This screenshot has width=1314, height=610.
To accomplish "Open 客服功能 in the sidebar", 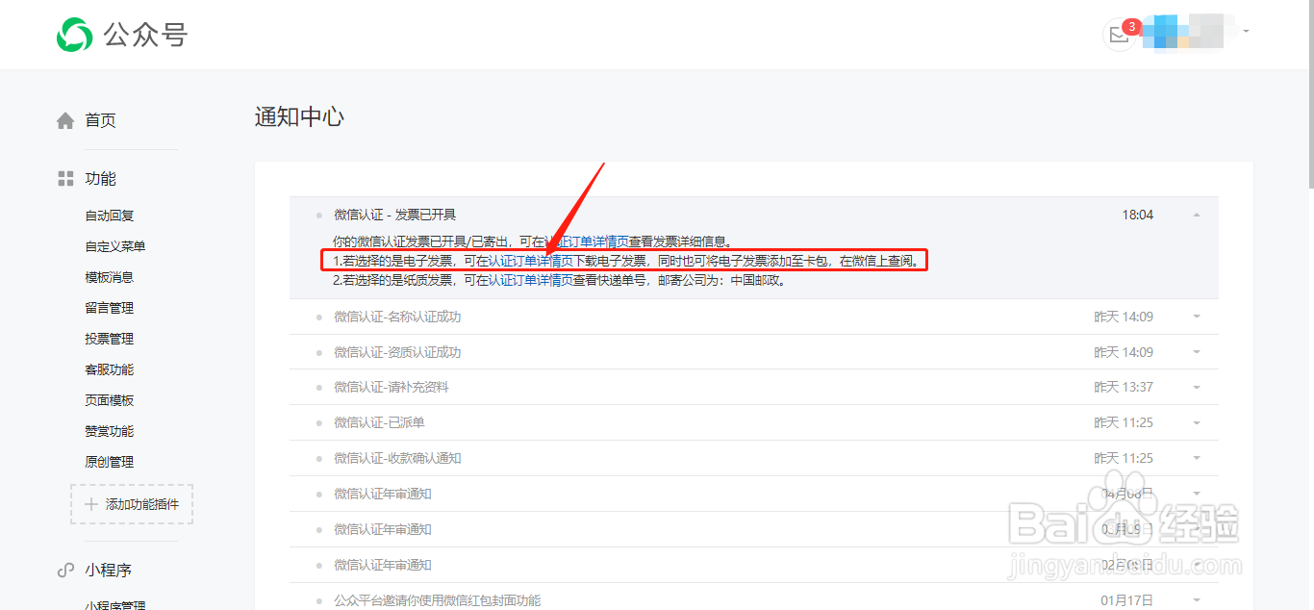I will click(x=110, y=369).
